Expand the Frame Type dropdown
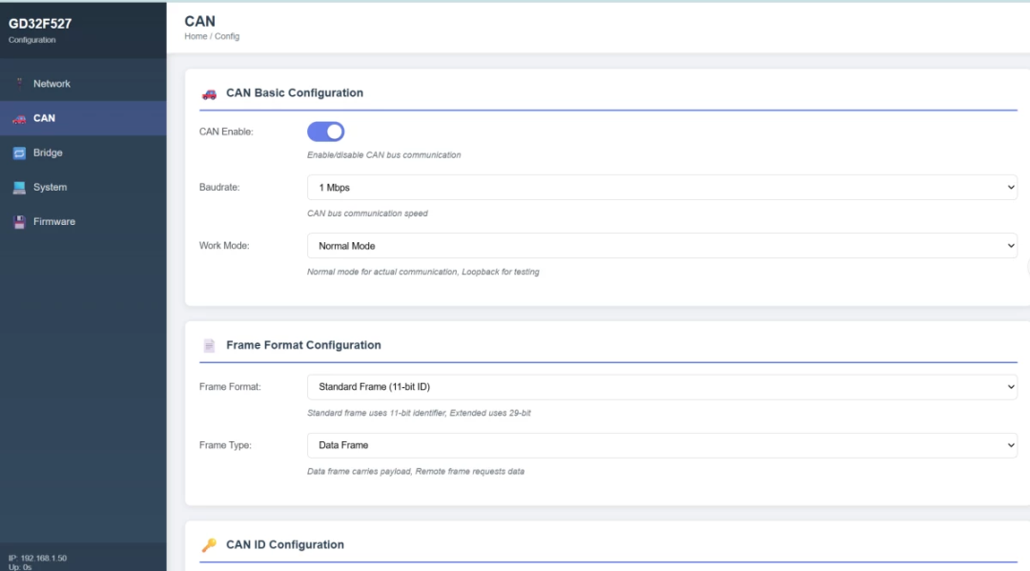This screenshot has height=571, width=1030. coord(662,445)
